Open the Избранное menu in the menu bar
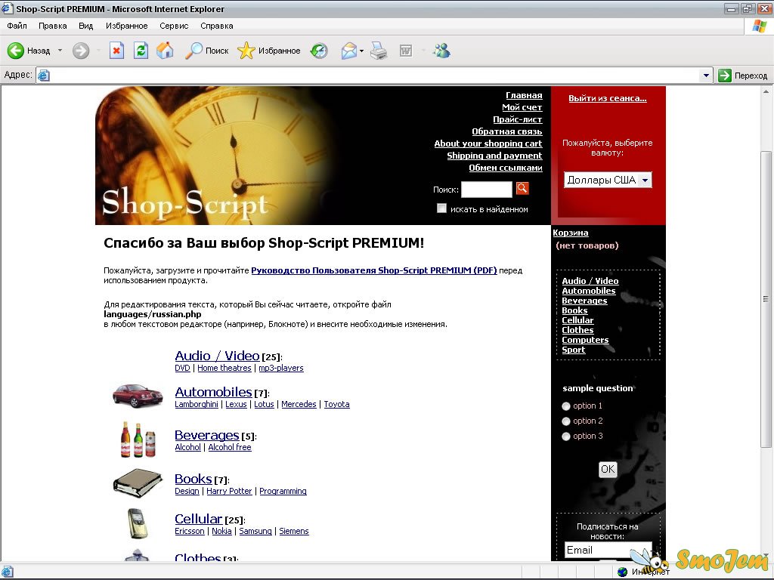 coord(126,26)
